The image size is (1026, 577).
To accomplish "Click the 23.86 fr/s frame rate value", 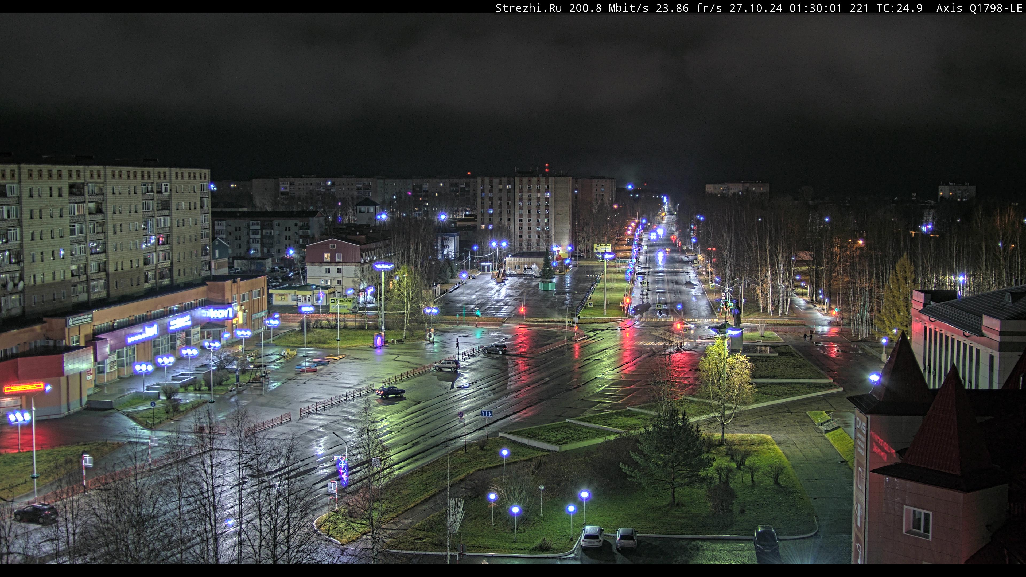I will [x=689, y=8].
